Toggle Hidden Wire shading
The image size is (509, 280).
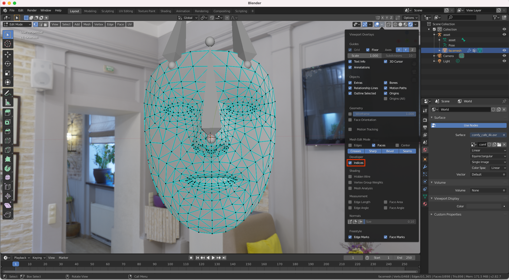tap(350, 177)
